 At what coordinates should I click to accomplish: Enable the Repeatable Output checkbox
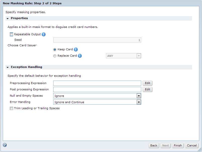click(12, 34)
